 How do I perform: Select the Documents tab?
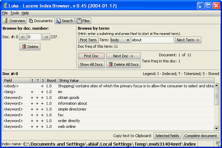[x=41, y=21]
